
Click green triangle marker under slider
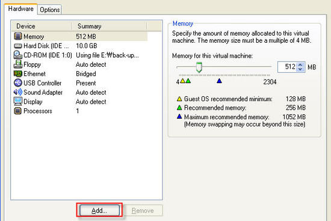[x=188, y=81]
